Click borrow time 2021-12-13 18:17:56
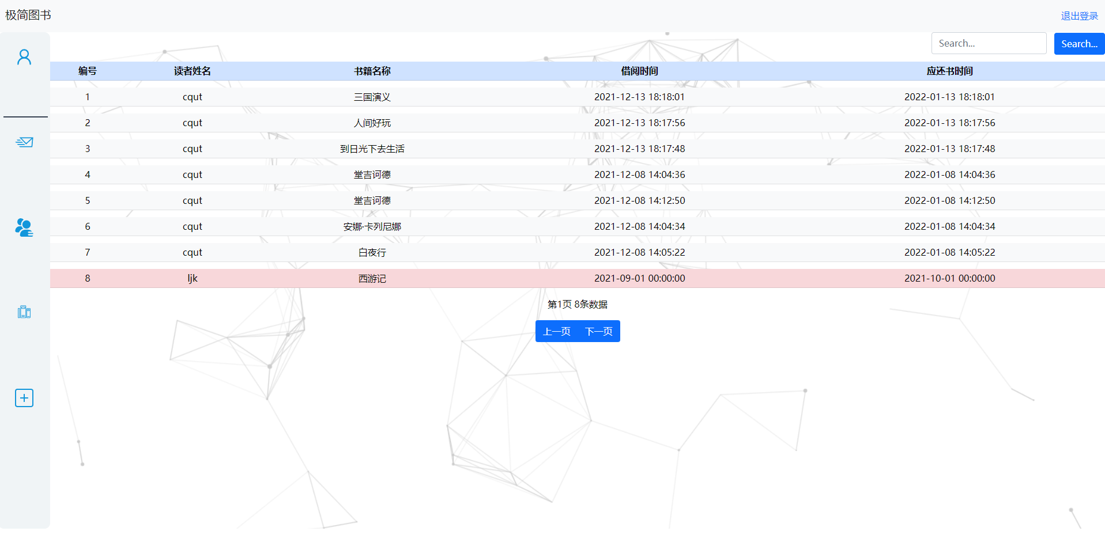The height and width of the screenshot is (535, 1105). point(640,123)
